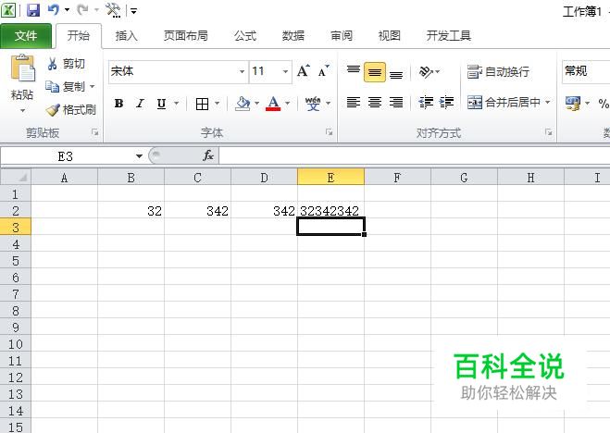Click the Select All corner button
The image size is (610, 433).
coord(15,178)
